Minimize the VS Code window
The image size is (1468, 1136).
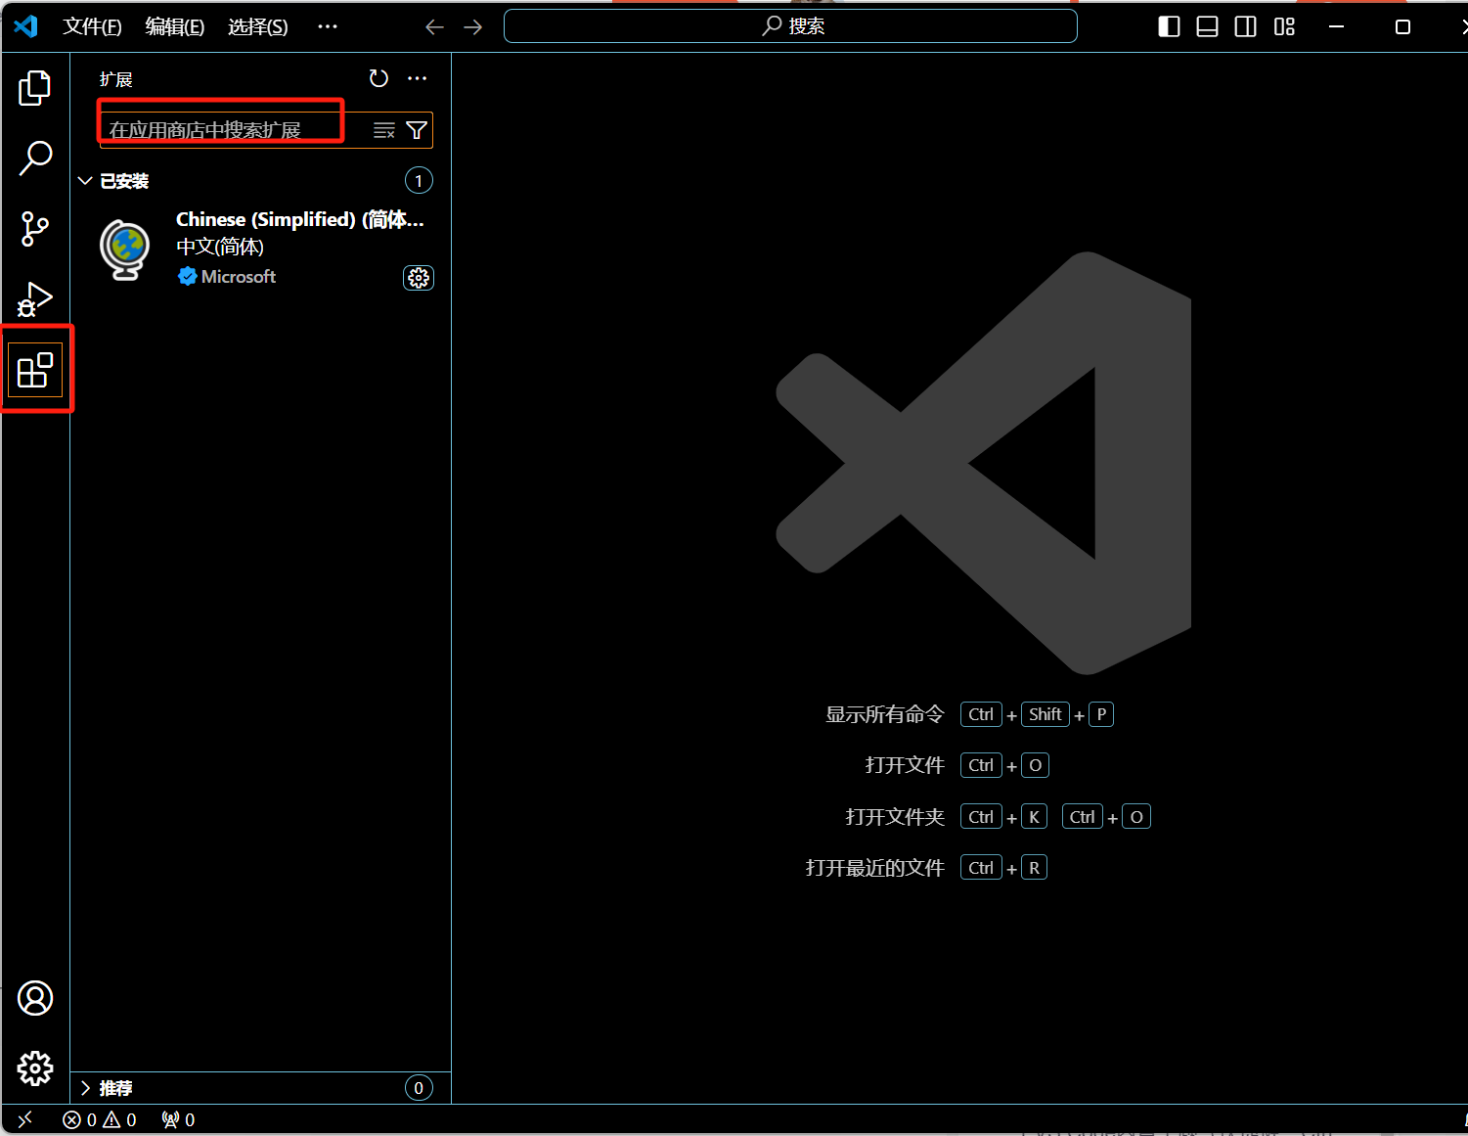click(x=1337, y=26)
